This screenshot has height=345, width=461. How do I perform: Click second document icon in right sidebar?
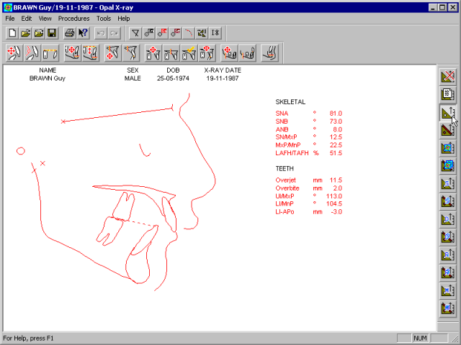448,94
